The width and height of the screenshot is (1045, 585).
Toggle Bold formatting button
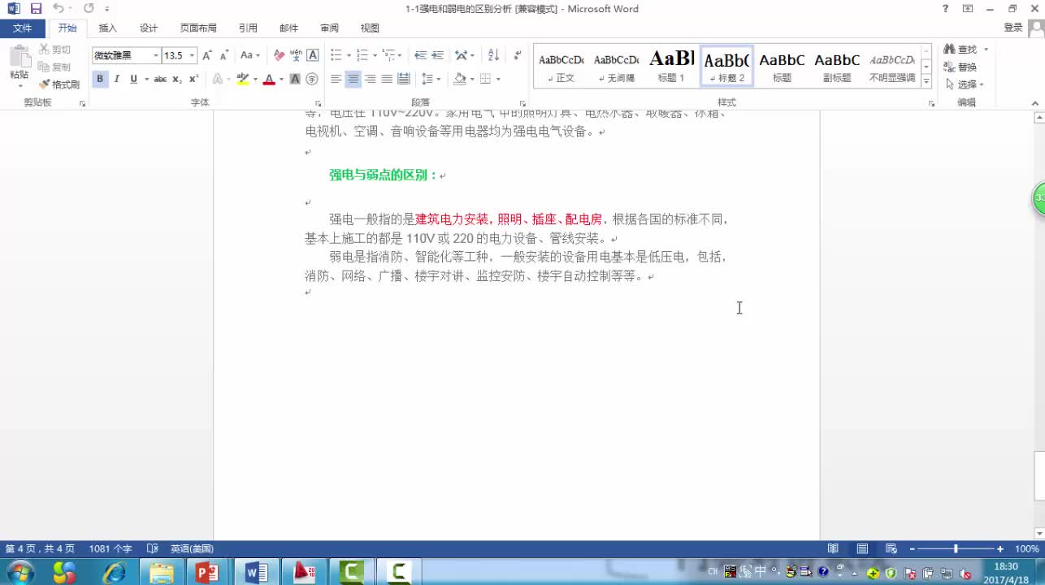click(x=100, y=79)
